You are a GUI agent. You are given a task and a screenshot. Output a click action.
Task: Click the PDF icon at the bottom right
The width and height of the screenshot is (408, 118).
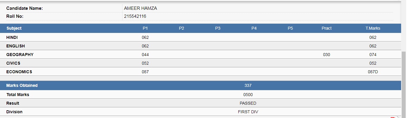(x=393, y=117)
